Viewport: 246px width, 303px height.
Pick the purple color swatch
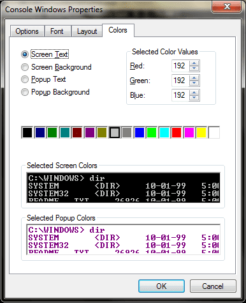tap(90, 132)
